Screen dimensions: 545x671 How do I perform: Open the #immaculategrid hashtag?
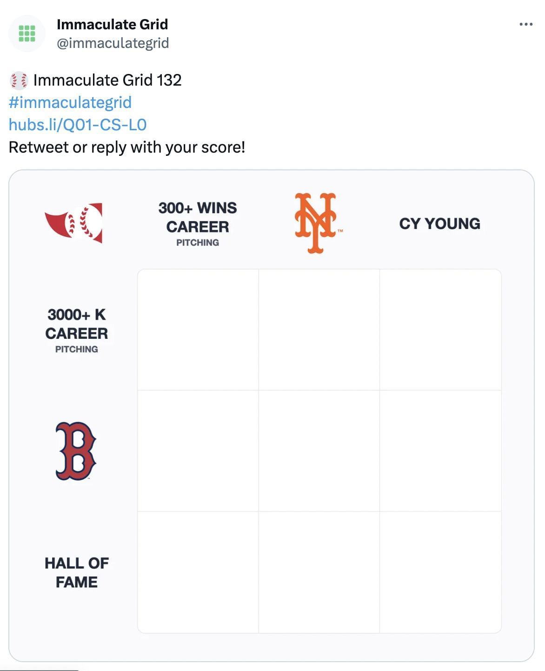(x=69, y=102)
